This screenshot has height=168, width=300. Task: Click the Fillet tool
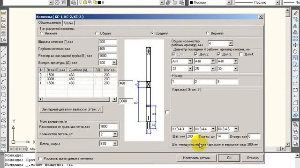point(295,109)
